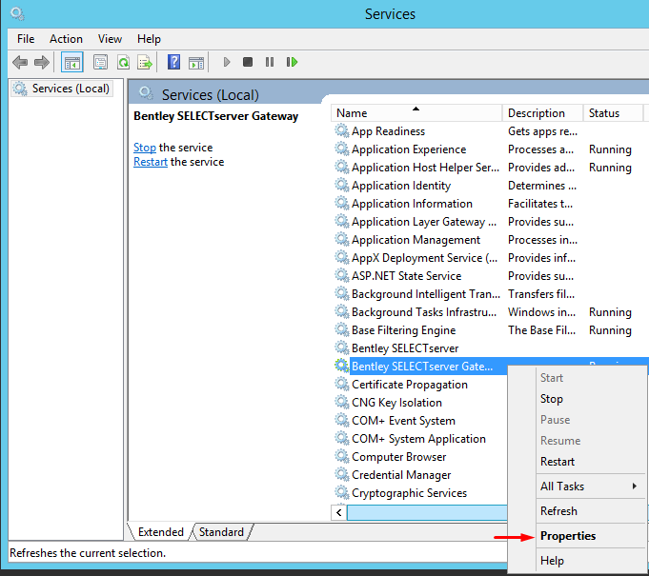The image size is (649, 576).
Task: Click gear icon beside ASP.NET State Service
Action: point(341,275)
